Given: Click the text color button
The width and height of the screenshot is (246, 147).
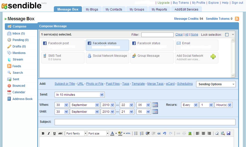Looking at the screenshot, I should click(112, 133).
